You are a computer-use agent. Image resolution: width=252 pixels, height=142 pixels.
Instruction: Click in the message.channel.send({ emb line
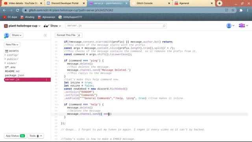(89, 114)
